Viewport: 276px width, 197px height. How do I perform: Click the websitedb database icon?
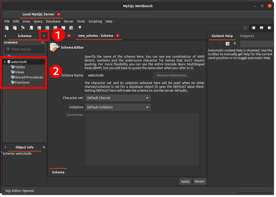coord(9,62)
